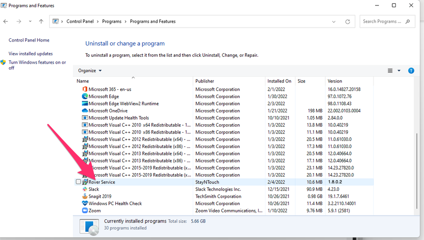Click the StayNTouch publisher cell
Image resolution: width=424 pixels, height=240 pixels.
pos(207,182)
